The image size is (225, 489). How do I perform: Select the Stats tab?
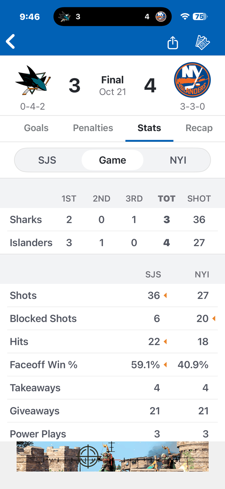(149, 128)
